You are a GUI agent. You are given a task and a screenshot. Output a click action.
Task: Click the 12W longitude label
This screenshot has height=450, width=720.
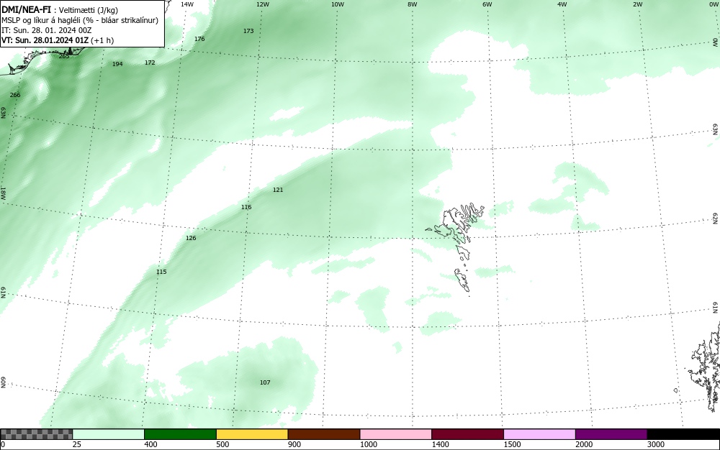(262, 4)
